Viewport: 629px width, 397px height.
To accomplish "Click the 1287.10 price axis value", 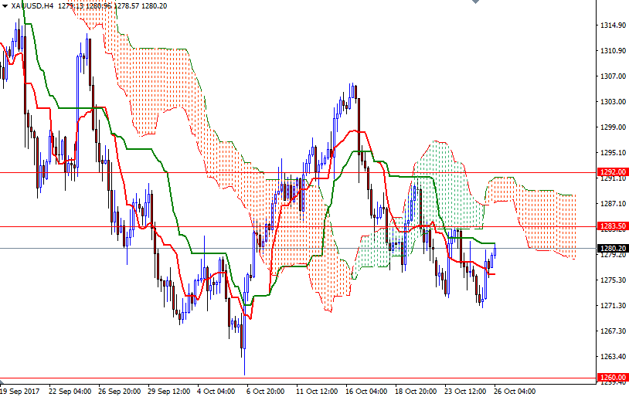I will point(613,204).
